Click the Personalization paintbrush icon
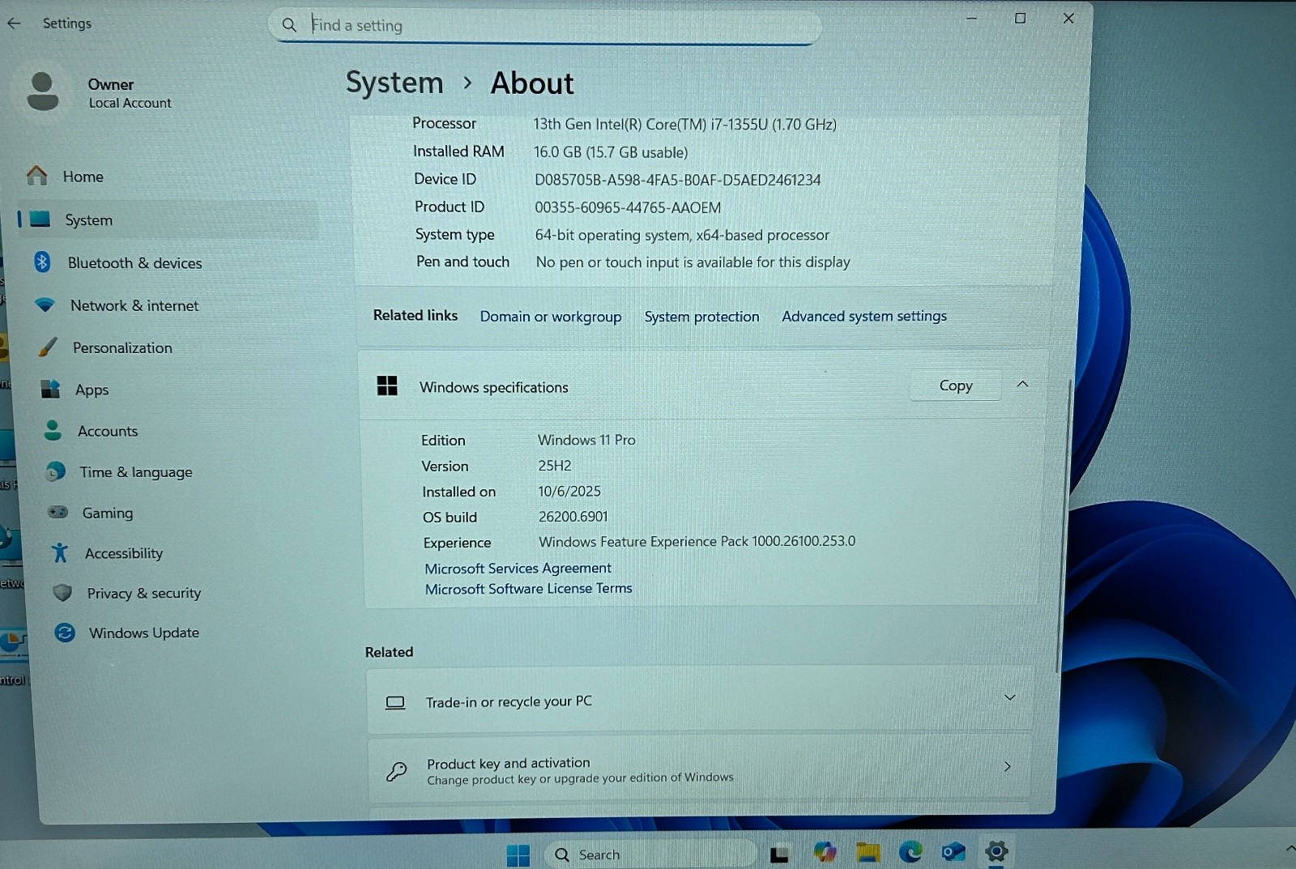Screen dimensions: 1296x869 [x=49, y=347]
